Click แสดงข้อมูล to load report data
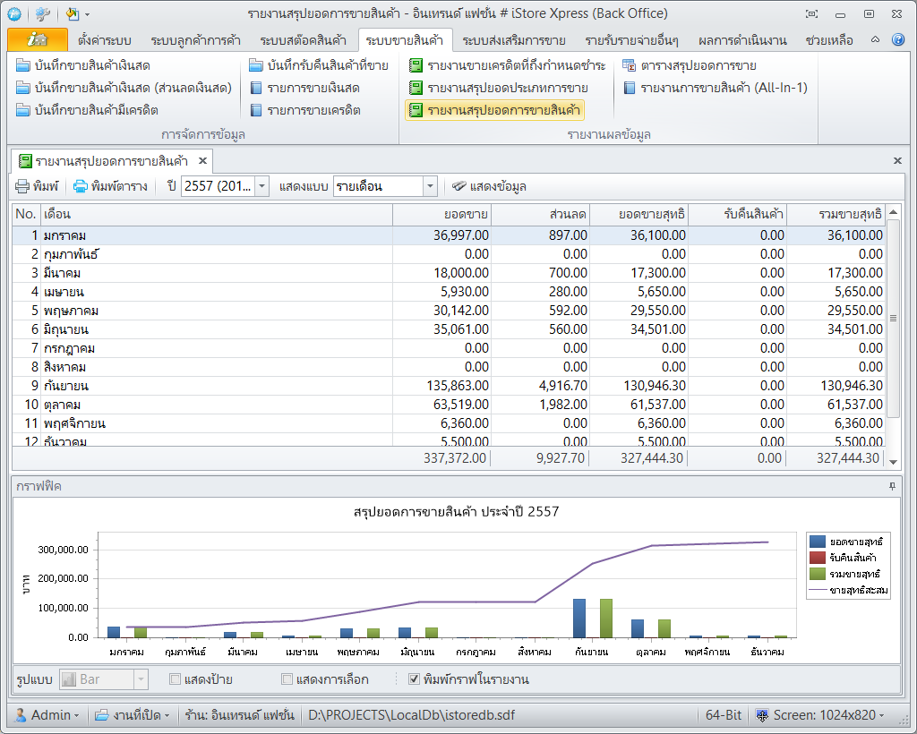The width and height of the screenshot is (917, 734). [490, 186]
